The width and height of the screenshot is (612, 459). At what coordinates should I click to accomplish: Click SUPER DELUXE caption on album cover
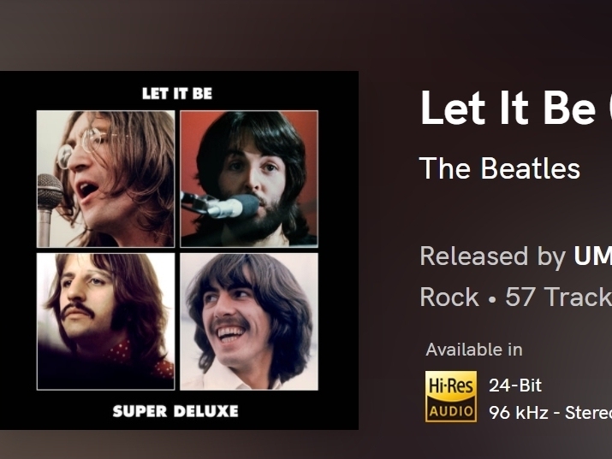[x=175, y=411]
